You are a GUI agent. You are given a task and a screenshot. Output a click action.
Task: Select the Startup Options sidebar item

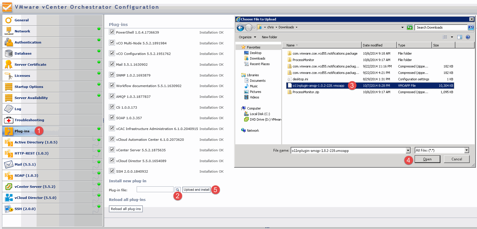[x=29, y=87]
